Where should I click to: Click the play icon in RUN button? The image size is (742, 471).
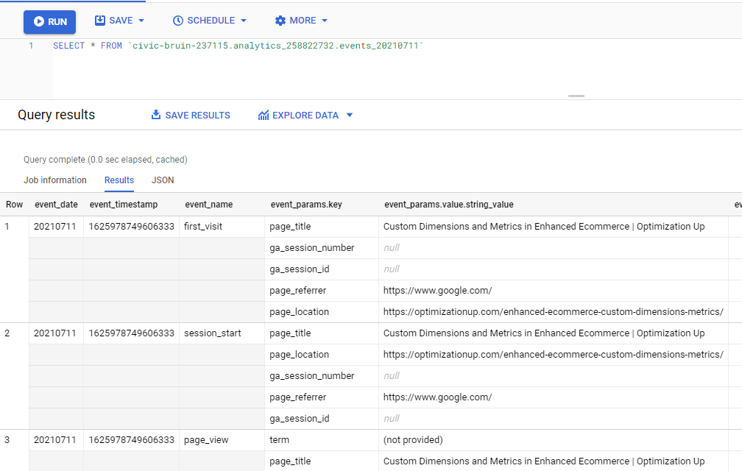click(x=39, y=22)
